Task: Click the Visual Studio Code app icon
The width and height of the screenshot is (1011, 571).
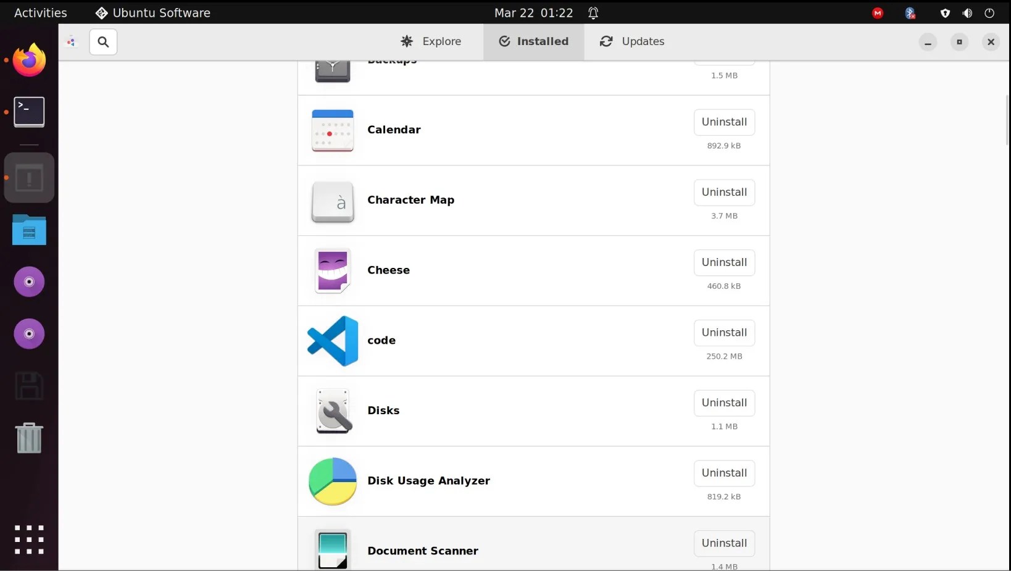Action: (x=333, y=341)
